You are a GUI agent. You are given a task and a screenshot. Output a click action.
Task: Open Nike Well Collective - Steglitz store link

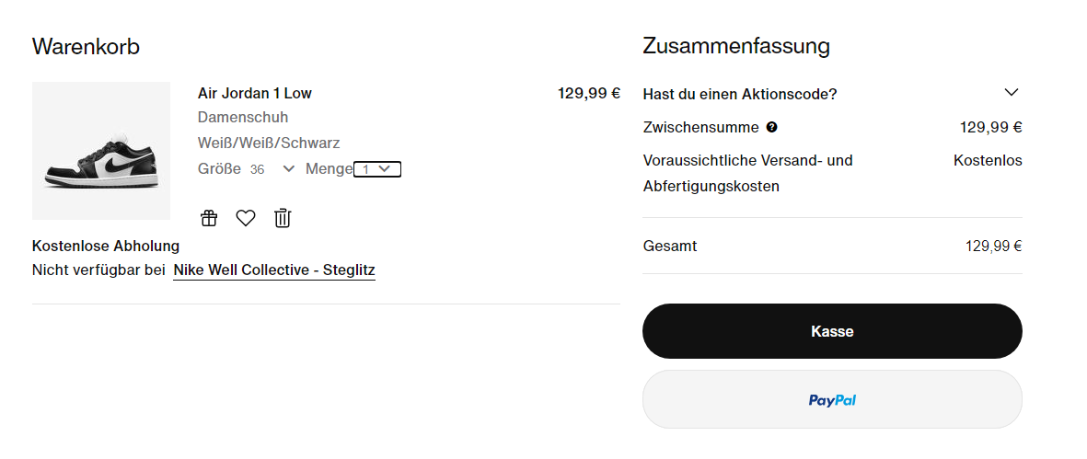[x=274, y=270]
